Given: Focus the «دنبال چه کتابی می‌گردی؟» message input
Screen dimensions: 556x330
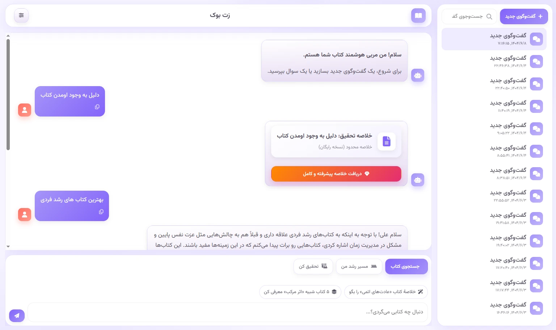Looking at the screenshot, I should pyautogui.click(x=227, y=312).
